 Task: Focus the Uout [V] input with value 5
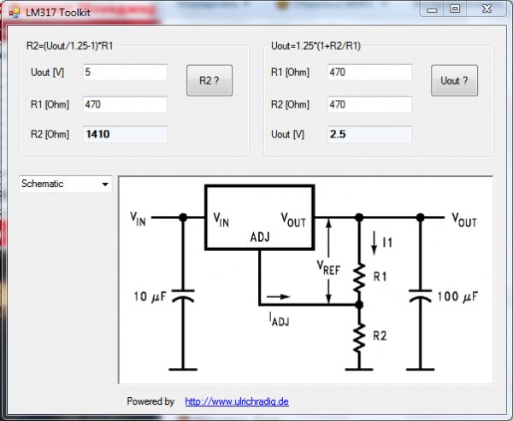126,73
